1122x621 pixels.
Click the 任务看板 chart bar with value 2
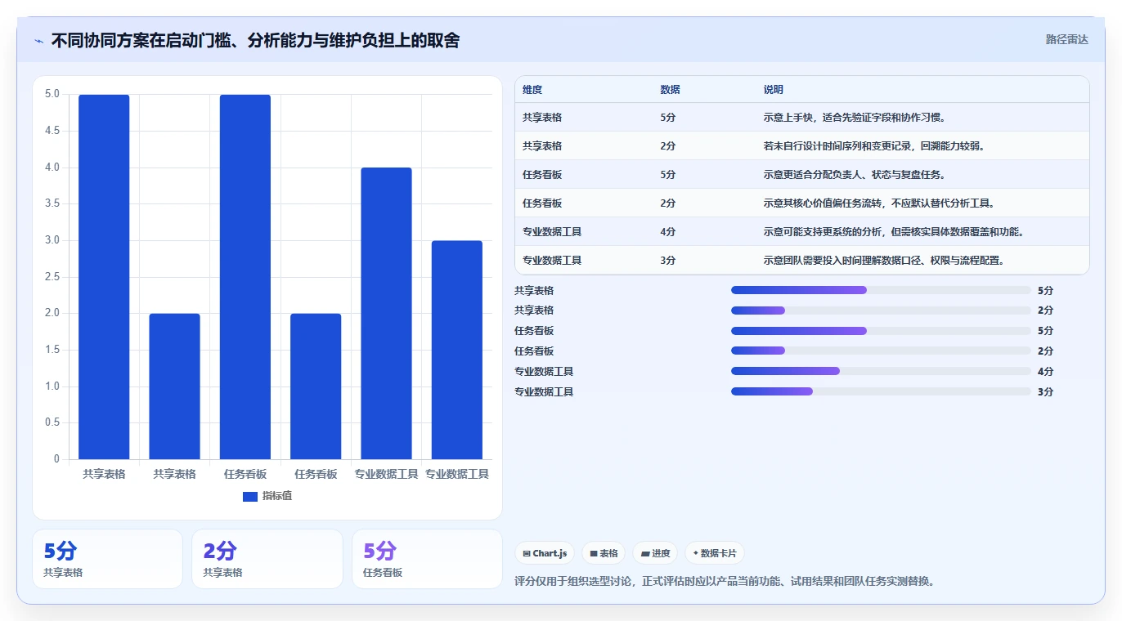click(316, 386)
